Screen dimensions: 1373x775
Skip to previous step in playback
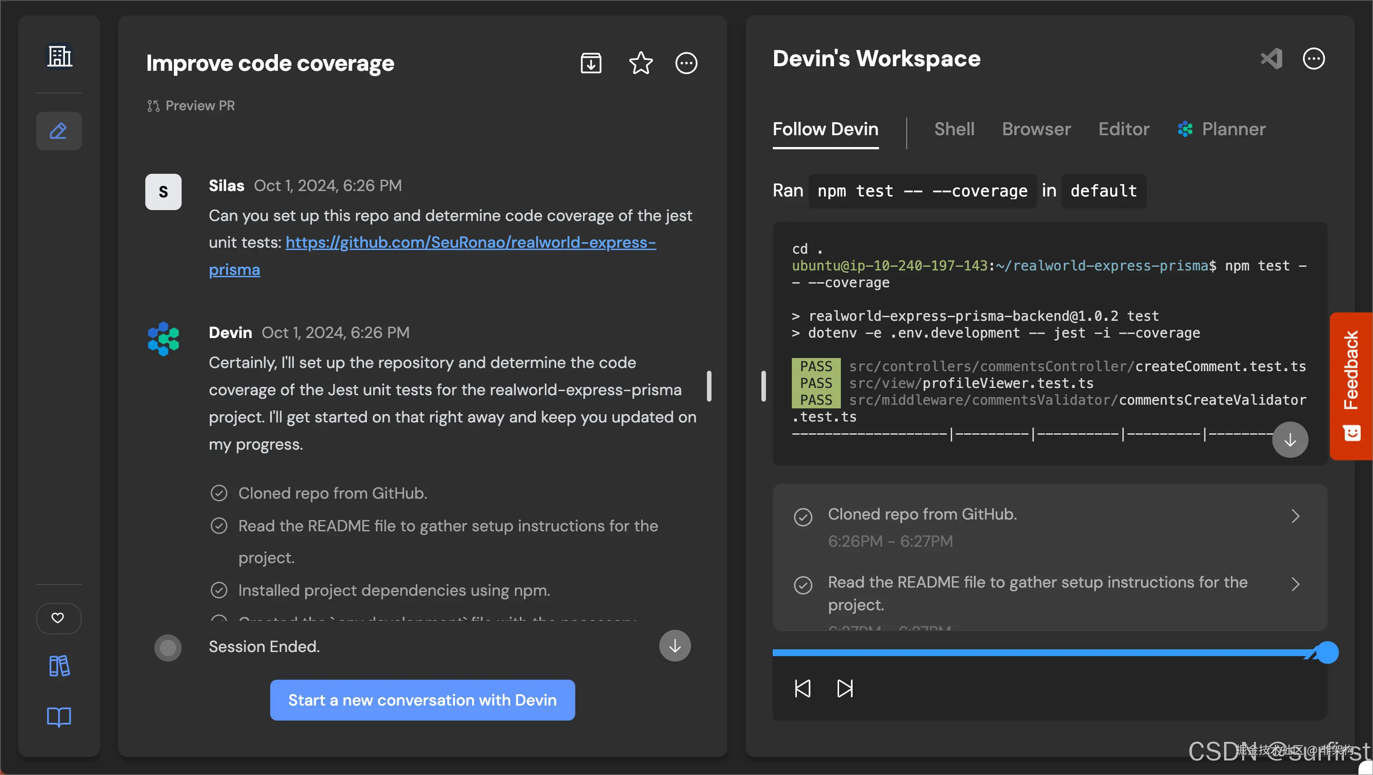pos(802,688)
